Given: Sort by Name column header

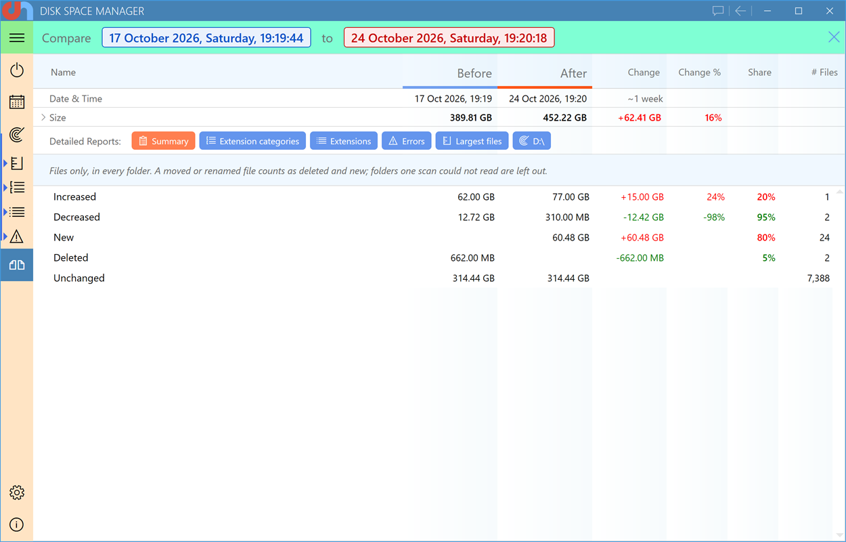Looking at the screenshot, I should tap(64, 72).
